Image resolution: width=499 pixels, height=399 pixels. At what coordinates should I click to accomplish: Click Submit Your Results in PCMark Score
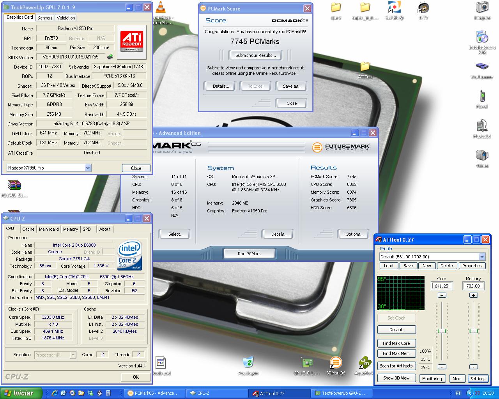pyautogui.click(x=255, y=55)
